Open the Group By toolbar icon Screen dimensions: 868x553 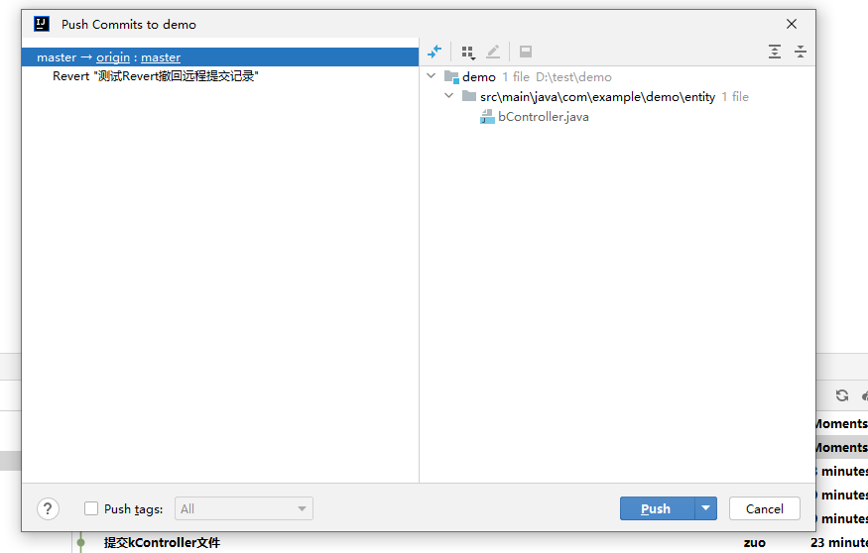pyautogui.click(x=467, y=52)
